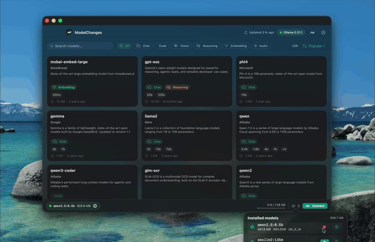Select the All filter tab
The image size is (375, 242).
pos(124,46)
